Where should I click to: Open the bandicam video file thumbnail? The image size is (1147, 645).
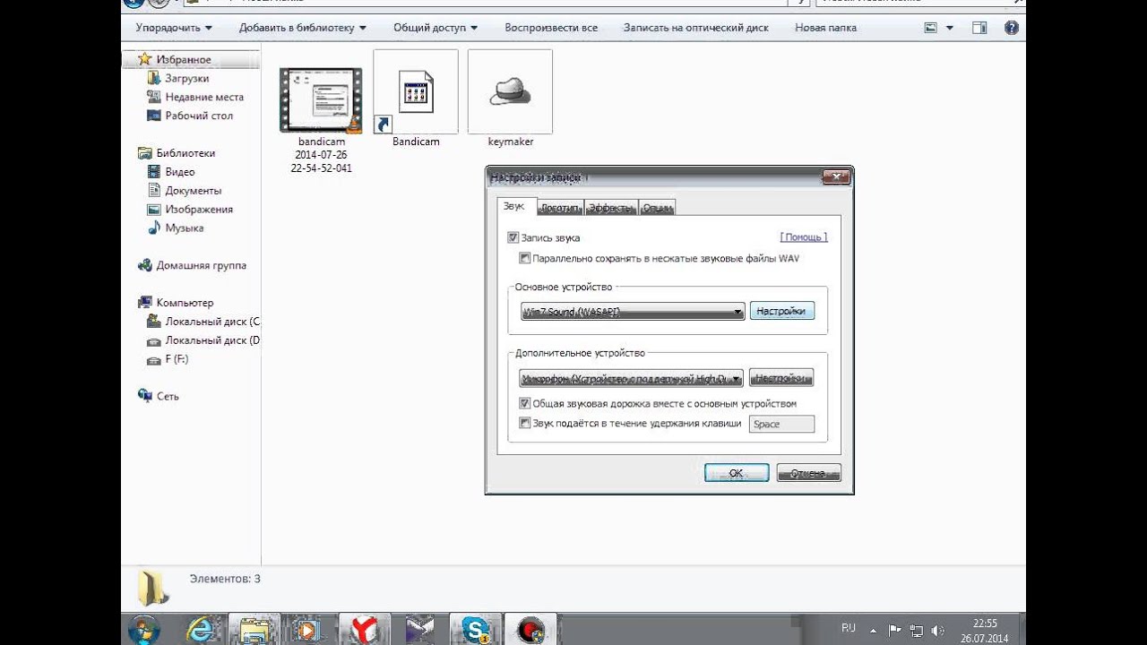[321, 100]
